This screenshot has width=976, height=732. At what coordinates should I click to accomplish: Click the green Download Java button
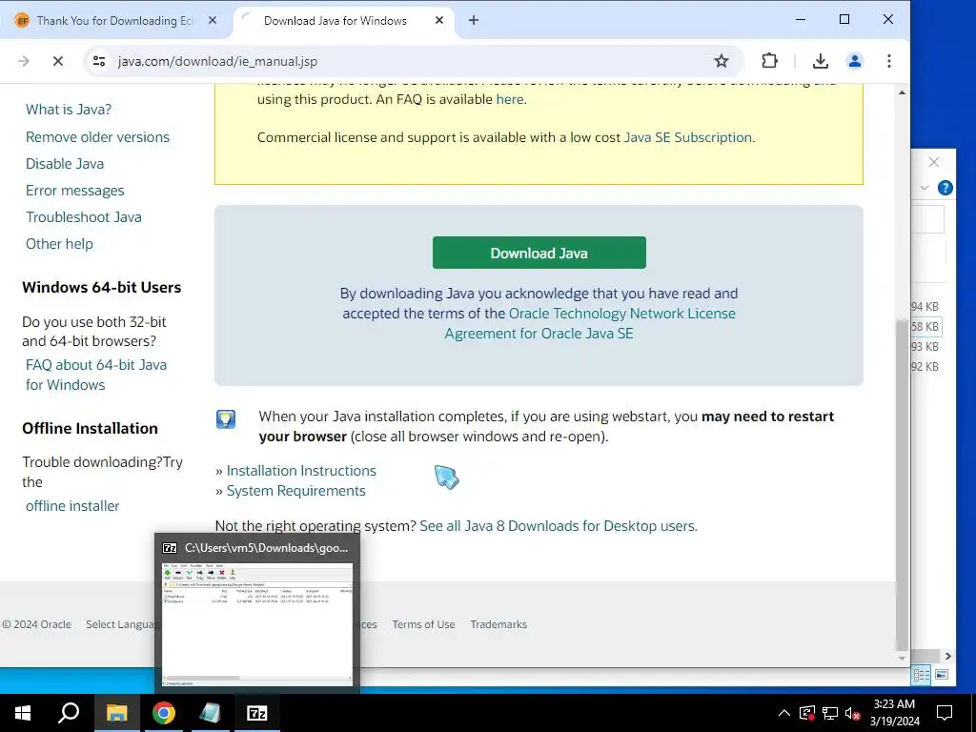pyautogui.click(x=539, y=253)
